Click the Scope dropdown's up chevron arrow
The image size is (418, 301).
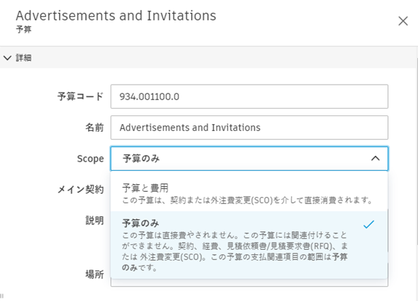point(375,158)
